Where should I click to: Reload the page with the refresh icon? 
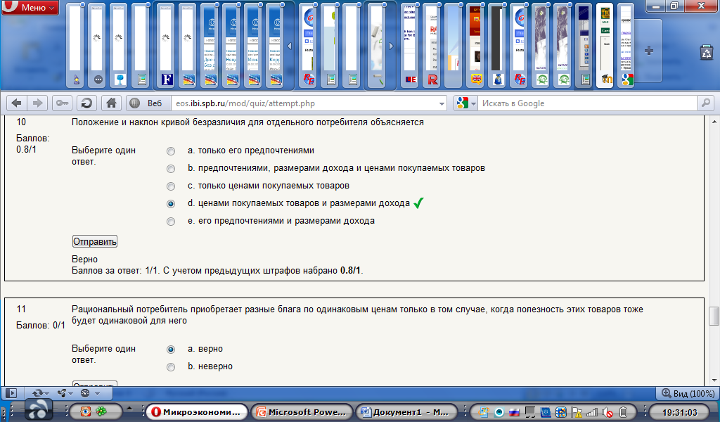click(86, 103)
